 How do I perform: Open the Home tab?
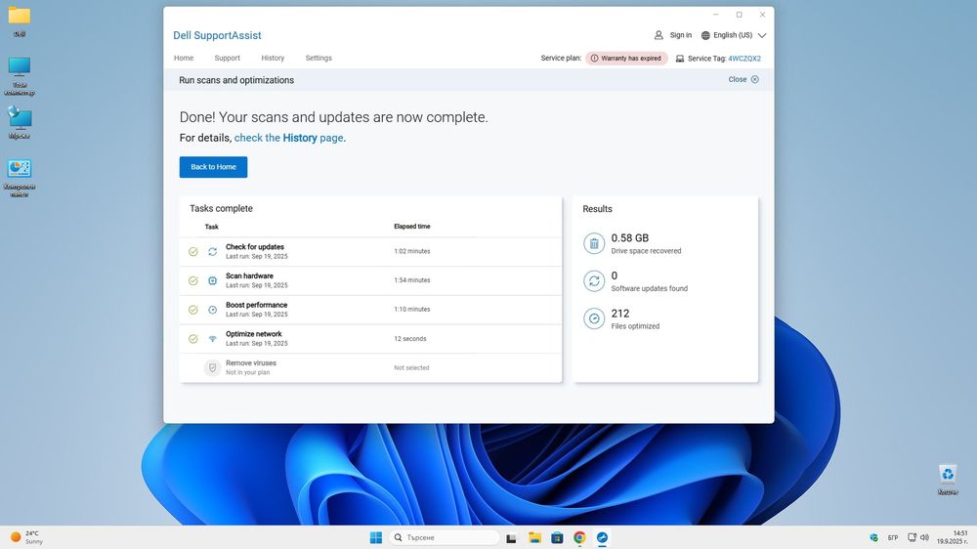pos(184,58)
